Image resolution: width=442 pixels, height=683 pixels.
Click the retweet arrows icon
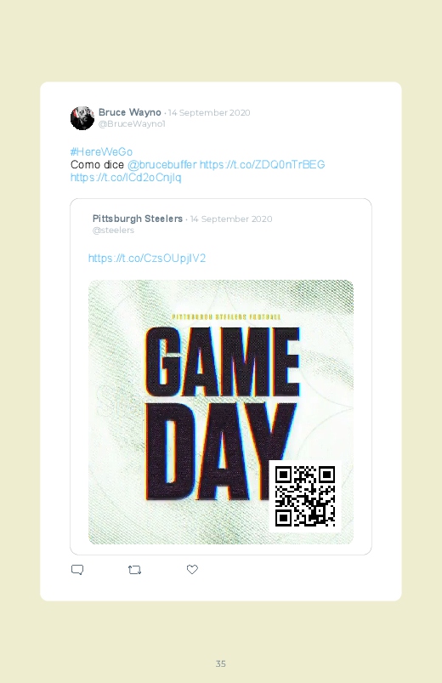(134, 570)
